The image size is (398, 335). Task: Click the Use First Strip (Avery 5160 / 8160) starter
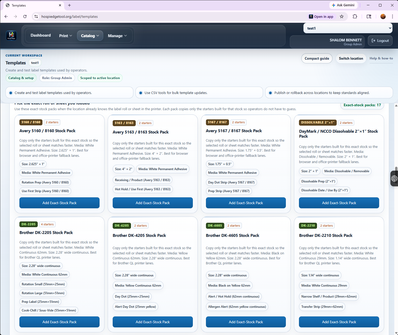pos(45,191)
